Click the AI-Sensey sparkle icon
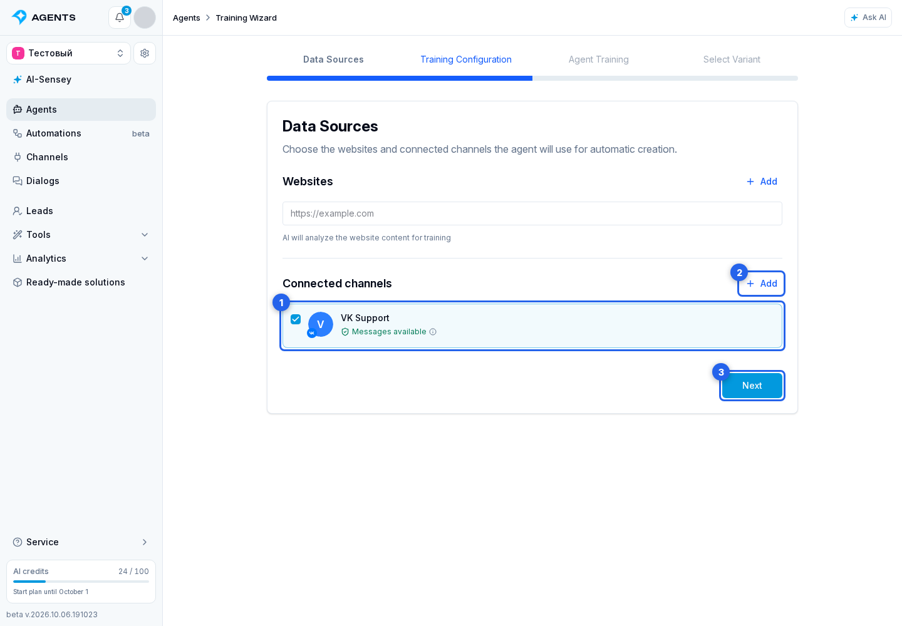Screen dimensions: 902x626 coord(18,80)
